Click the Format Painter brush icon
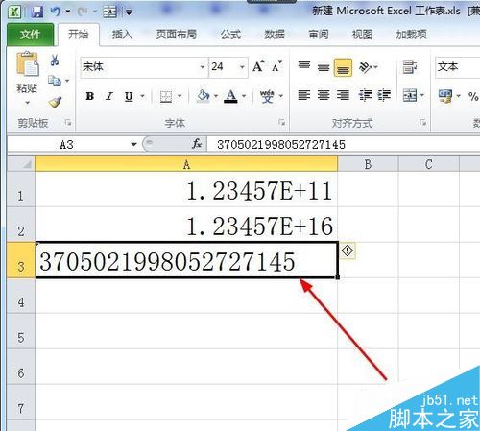This screenshot has height=431, width=480. (x=55, y=102)
